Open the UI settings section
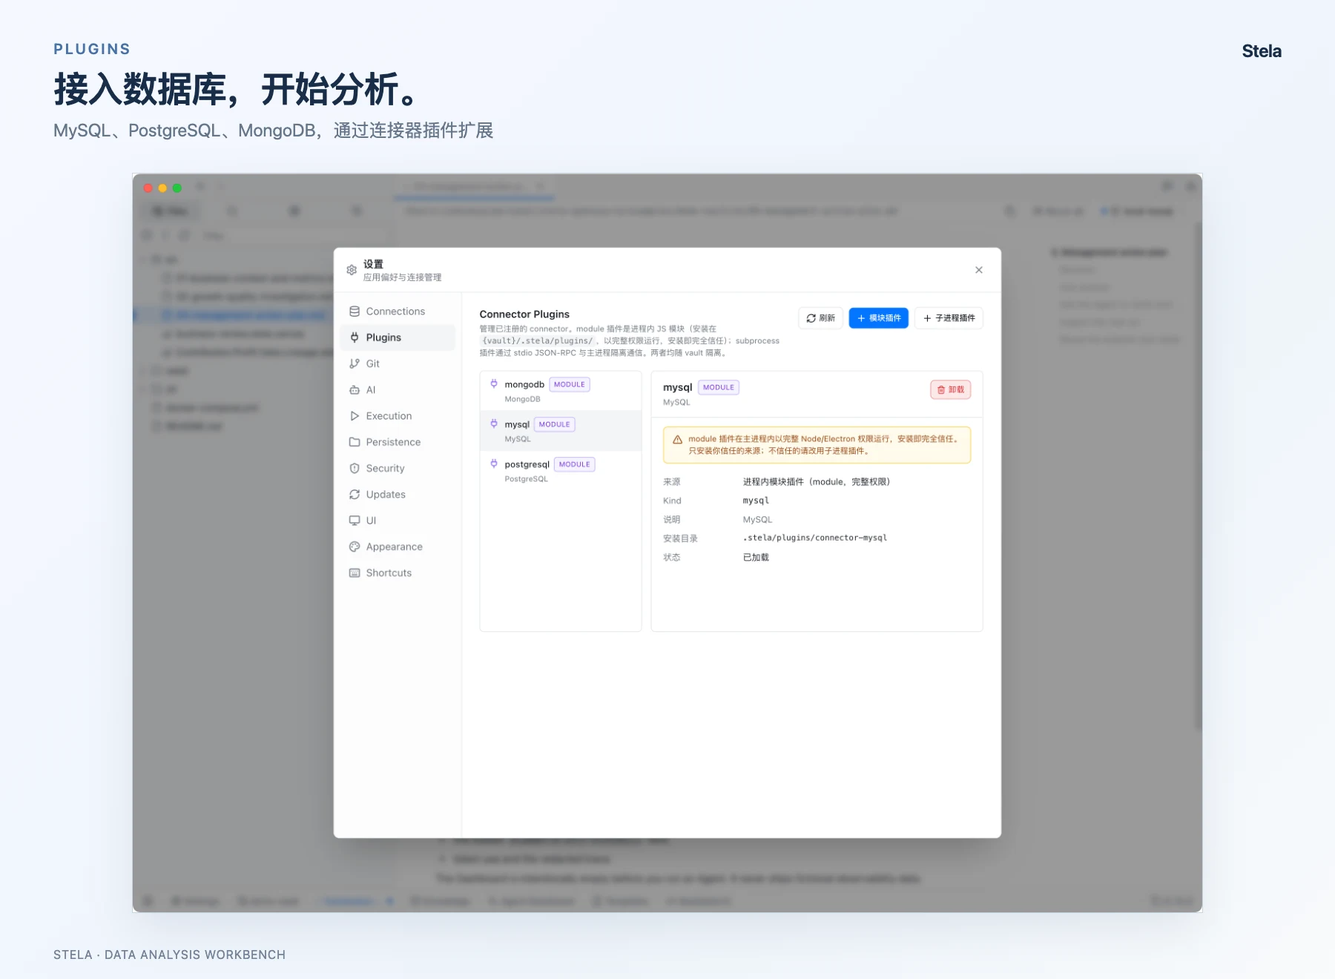Screen dimensions: 1335x979 tap(398, 521)
